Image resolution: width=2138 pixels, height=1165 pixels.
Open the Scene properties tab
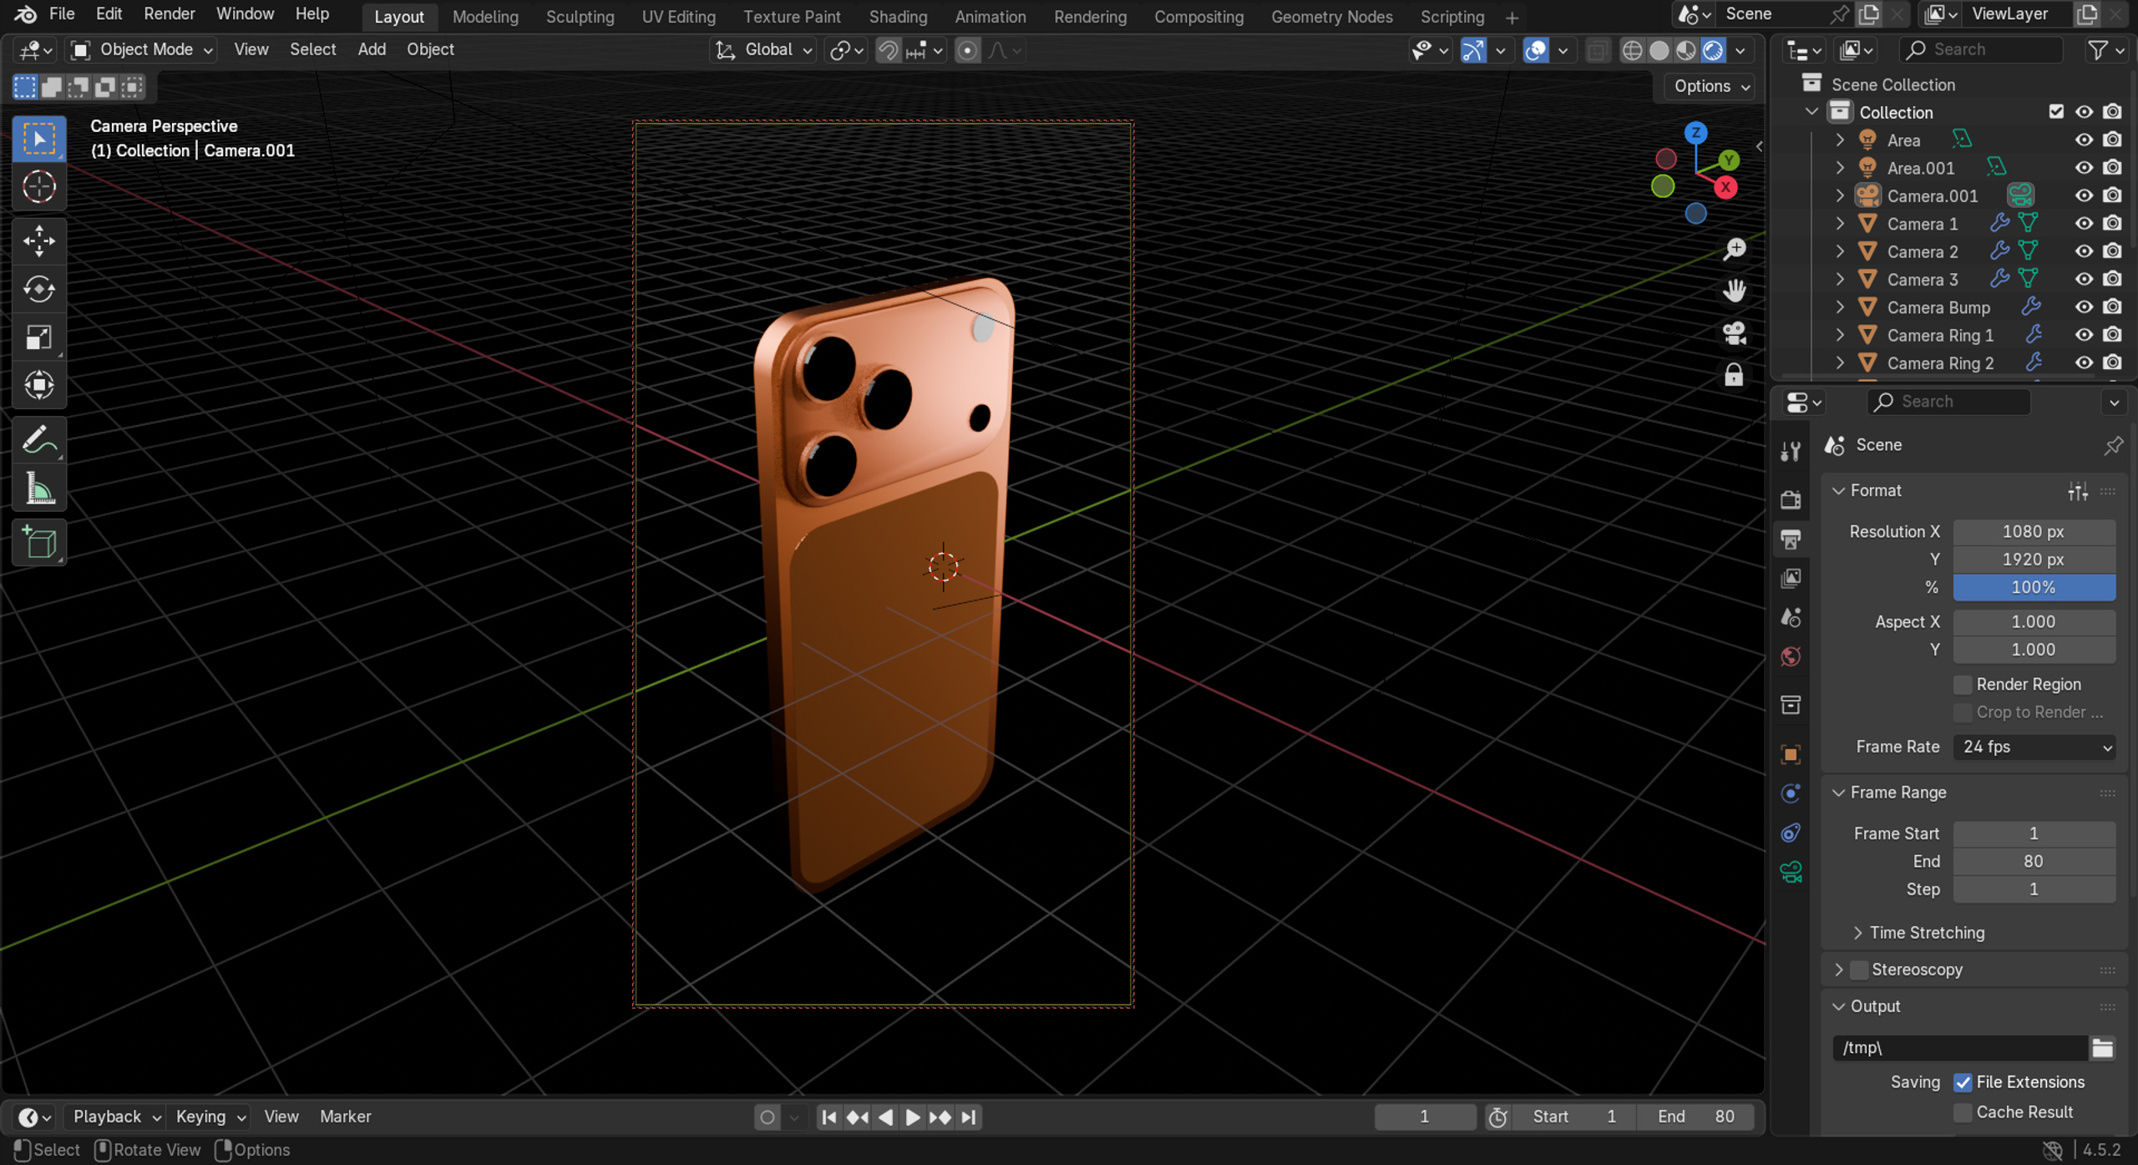(x=1791, y=618)
